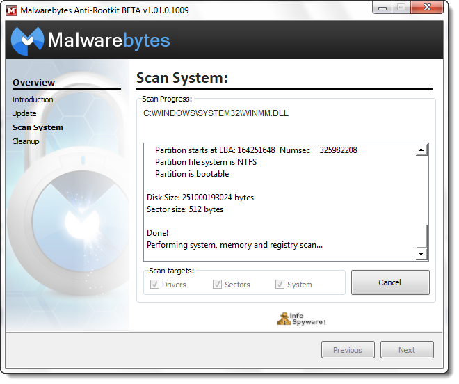Click the maximize window button
Image resolution: width=459 pixels, height=384 pixels.
pos(402,8)
